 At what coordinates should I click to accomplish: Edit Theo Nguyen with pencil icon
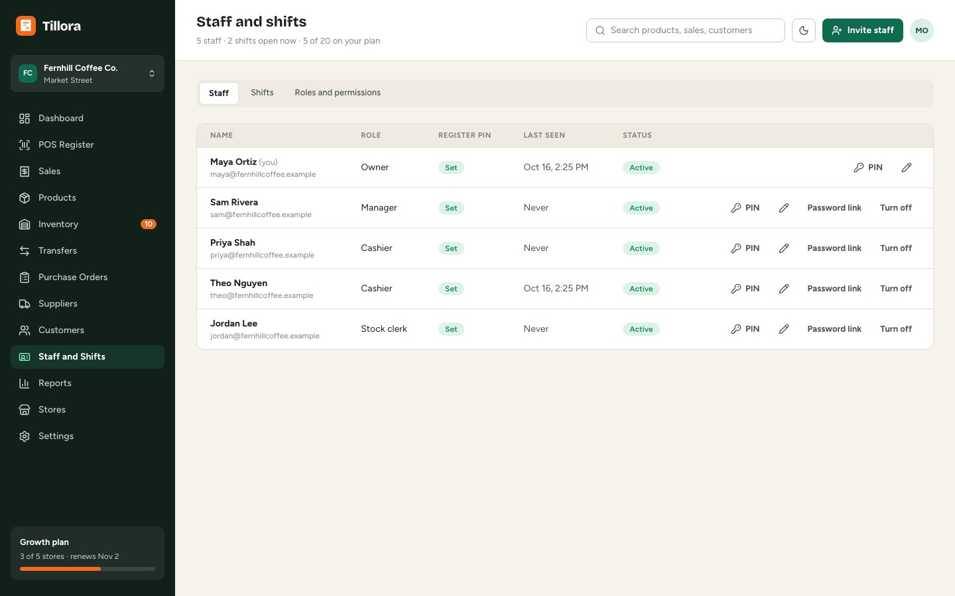784,289
